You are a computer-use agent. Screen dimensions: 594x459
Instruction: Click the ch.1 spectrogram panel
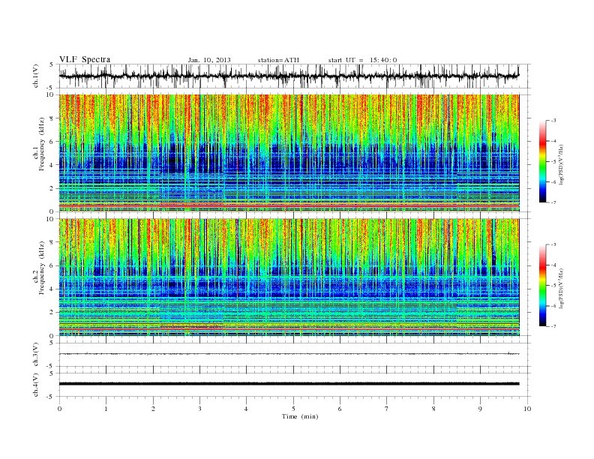point(289,153)
